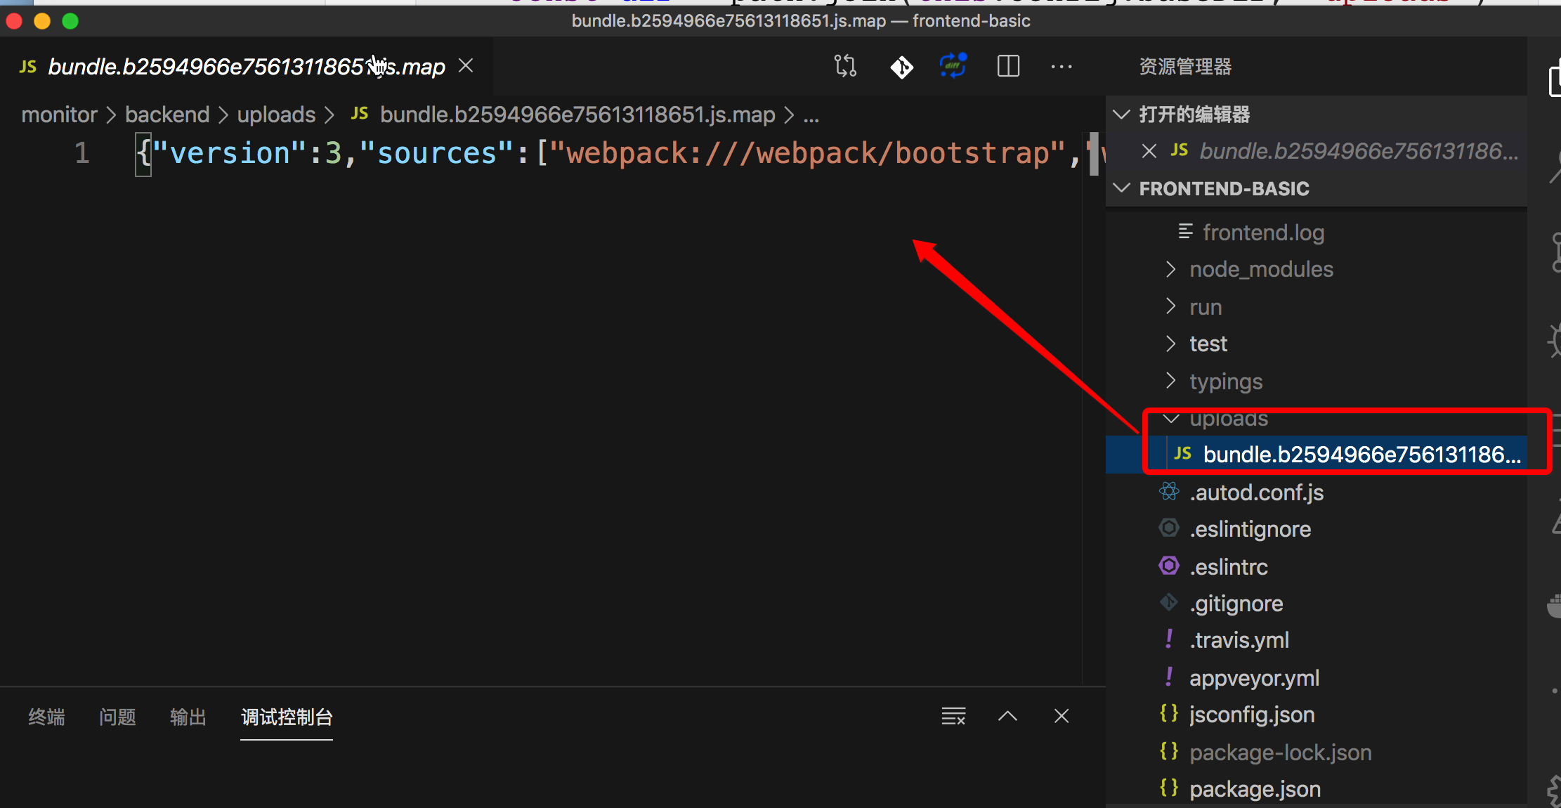
Task: Close the file listed under open editors
Action: click(1149, 151)
